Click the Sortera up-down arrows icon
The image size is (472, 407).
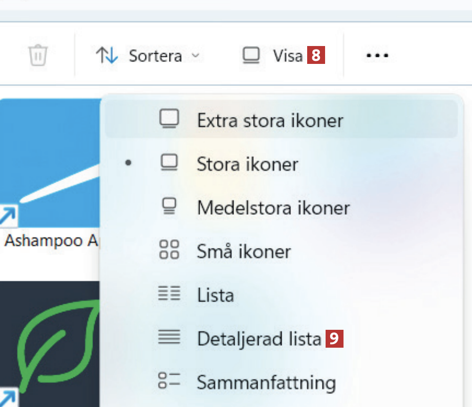[x=107, y=55]
